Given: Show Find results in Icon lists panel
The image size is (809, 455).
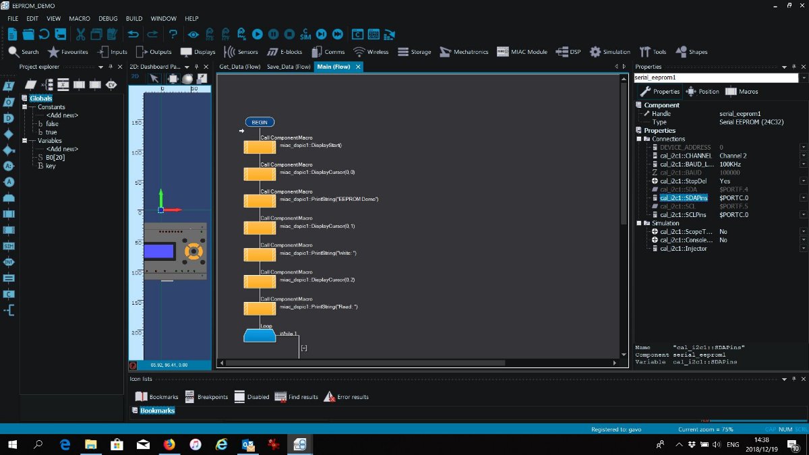Looking at the screenshot, I should pos(297,397).
